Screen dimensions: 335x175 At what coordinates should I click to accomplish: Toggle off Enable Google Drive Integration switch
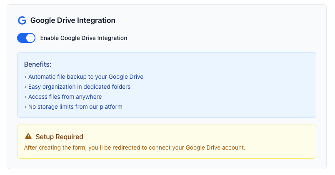click(x=26, y=38)
